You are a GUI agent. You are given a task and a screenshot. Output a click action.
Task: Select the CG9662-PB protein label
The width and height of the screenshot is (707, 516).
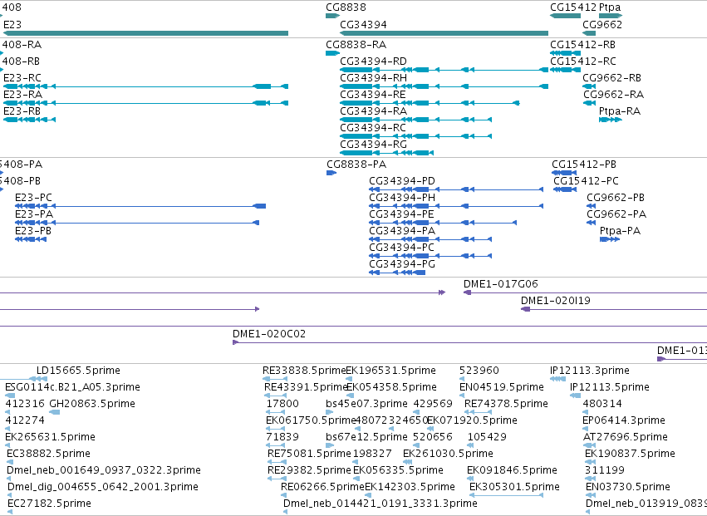(616, 198)
